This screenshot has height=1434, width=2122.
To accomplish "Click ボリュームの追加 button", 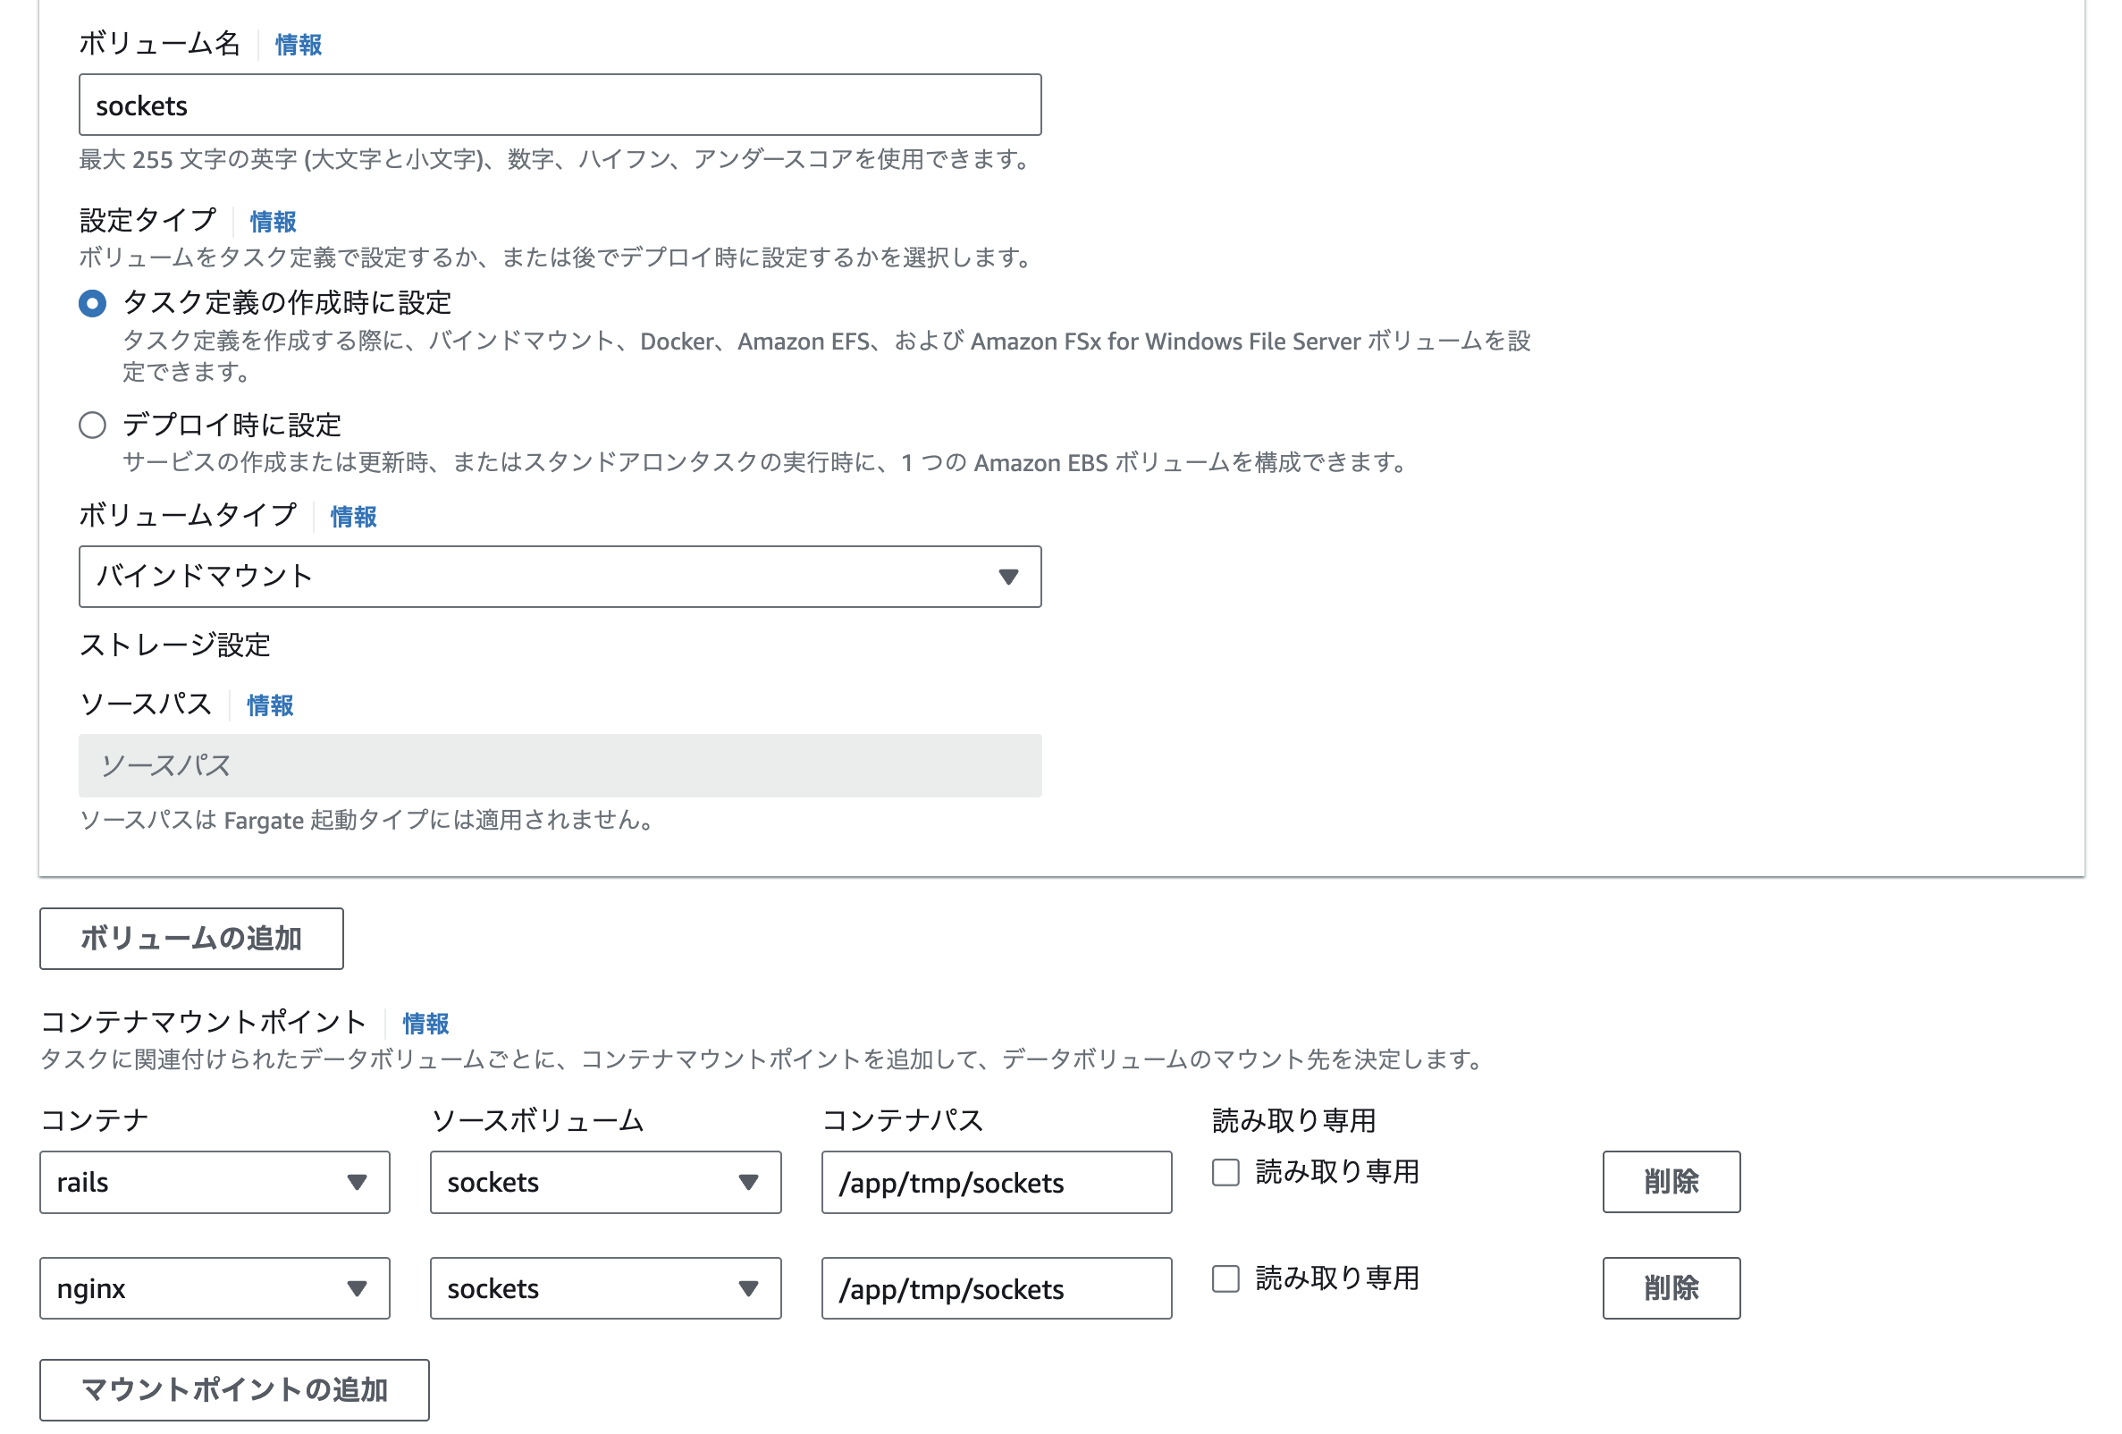I will [190, 938].
